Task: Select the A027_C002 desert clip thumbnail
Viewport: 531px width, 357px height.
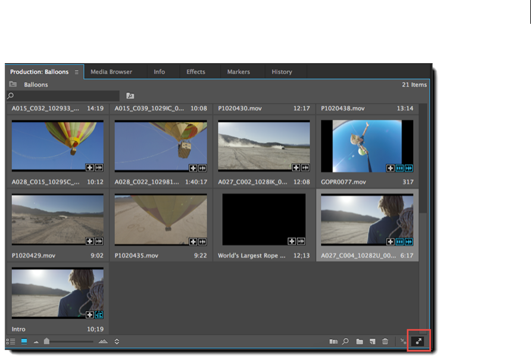Action: click(x=264, y=146)
